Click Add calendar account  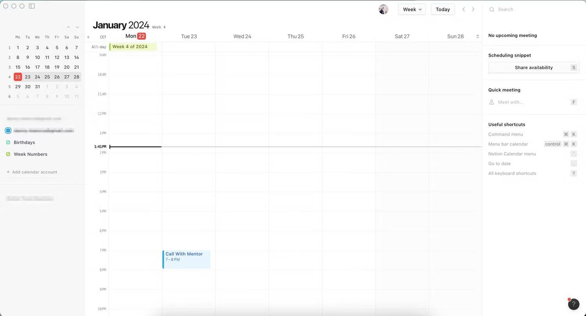click(32, 172)
